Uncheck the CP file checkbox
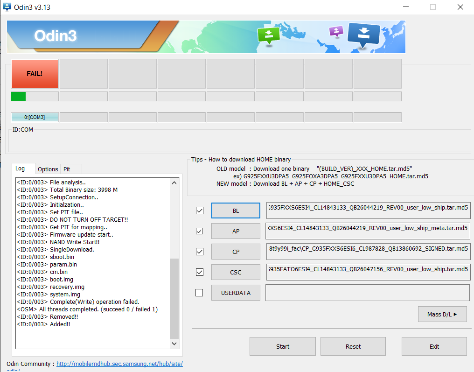Image resolution: width=474 pixels, height=372 pixels. (200, 252)
